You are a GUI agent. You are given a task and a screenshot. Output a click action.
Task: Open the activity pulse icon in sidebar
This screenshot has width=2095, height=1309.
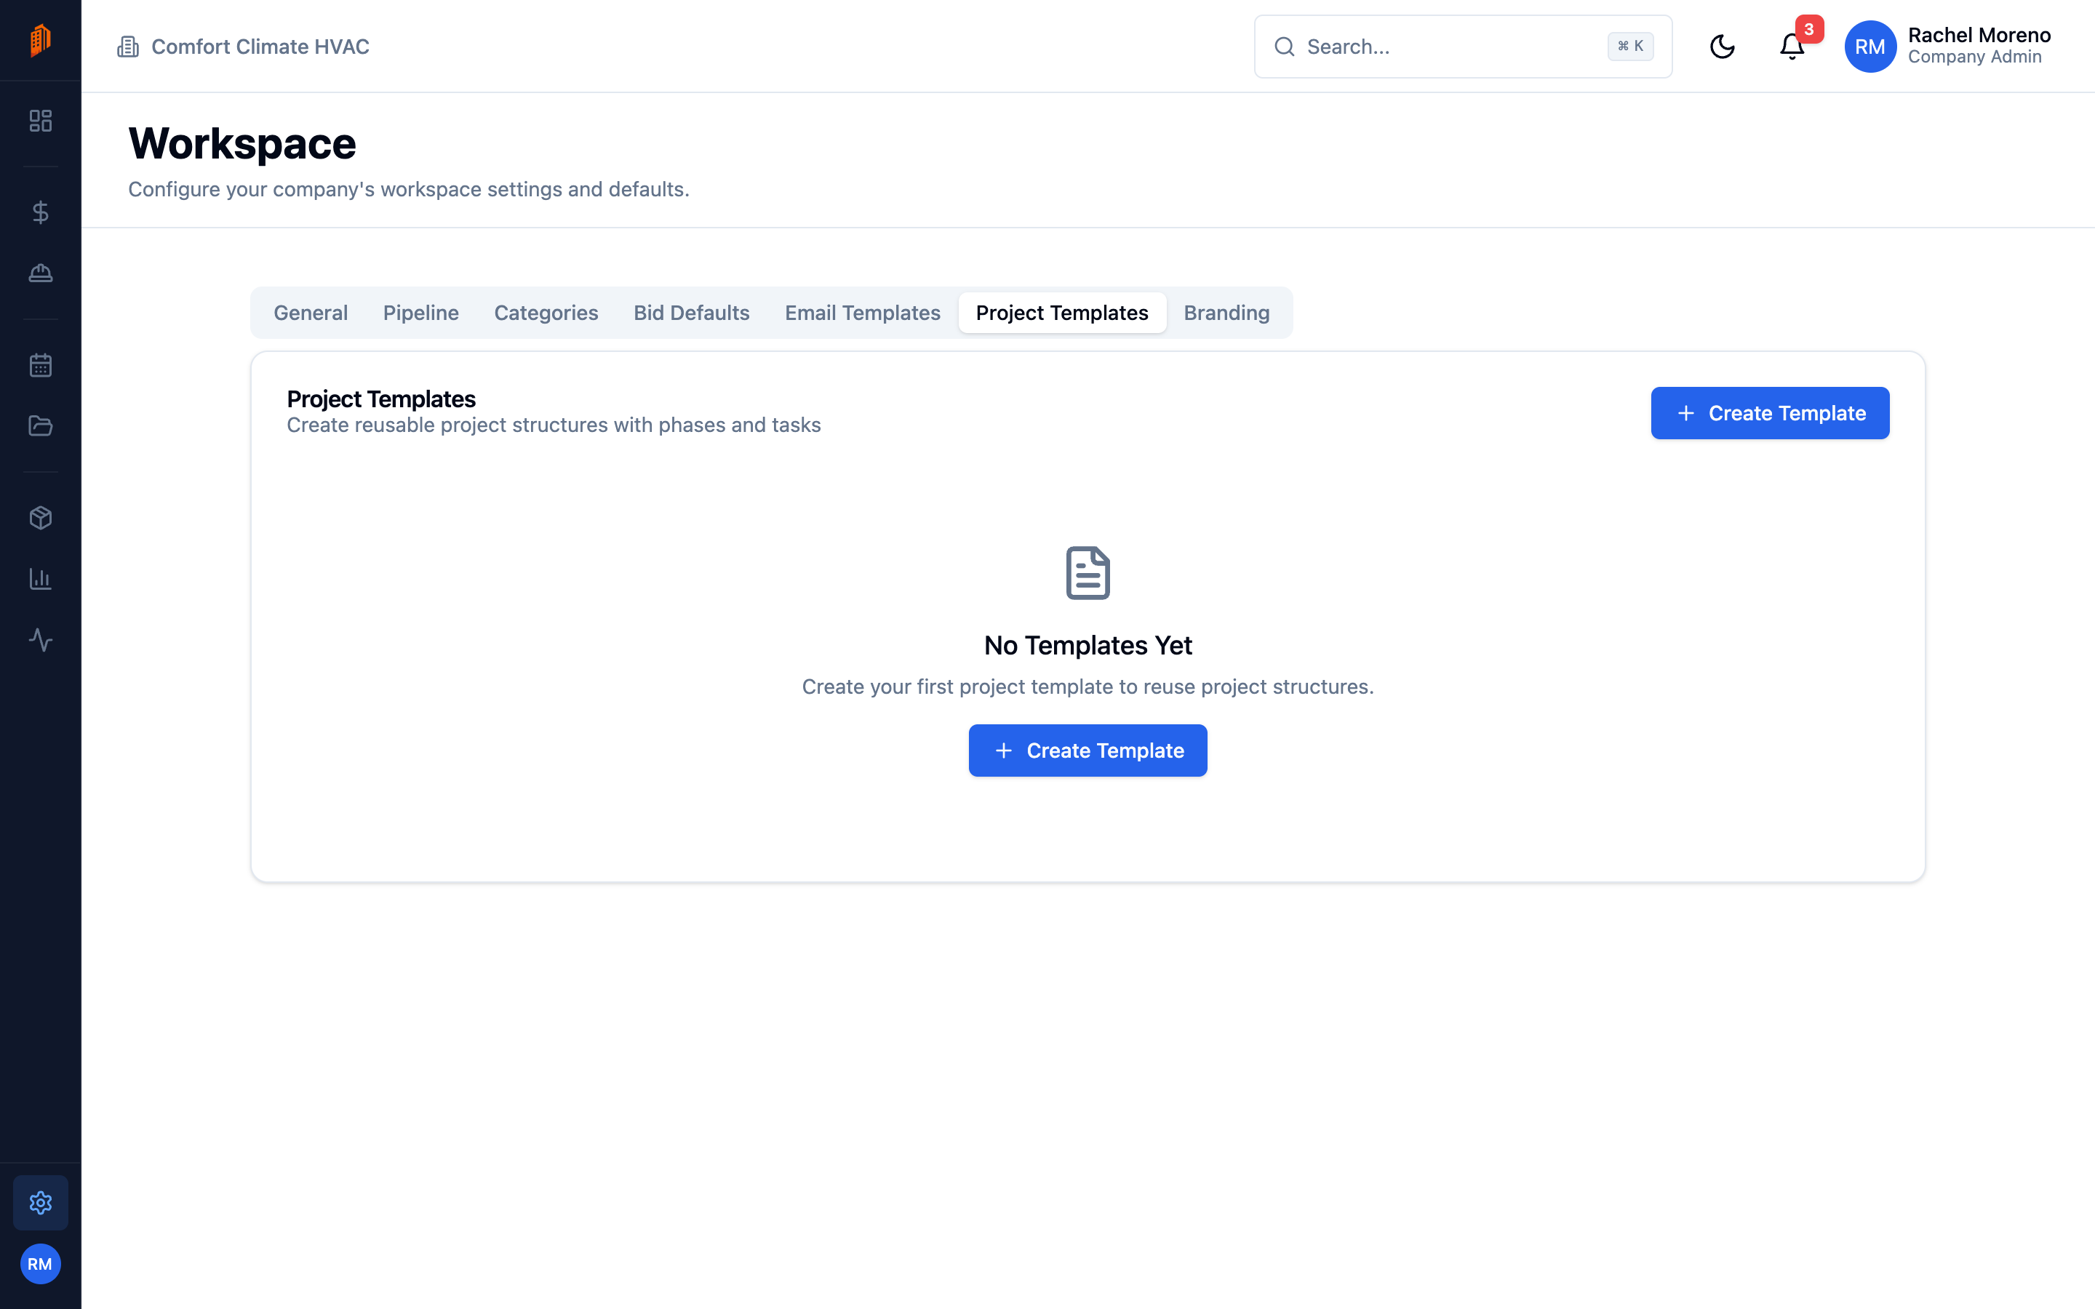click(41, 640)
